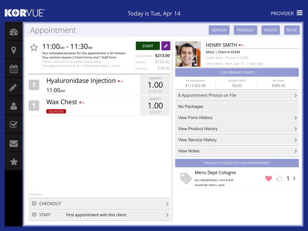Click the 1,000 REWARD POINTS bar
The width and height of the screenshot is (308, 231).
click(x=237, y=72)
